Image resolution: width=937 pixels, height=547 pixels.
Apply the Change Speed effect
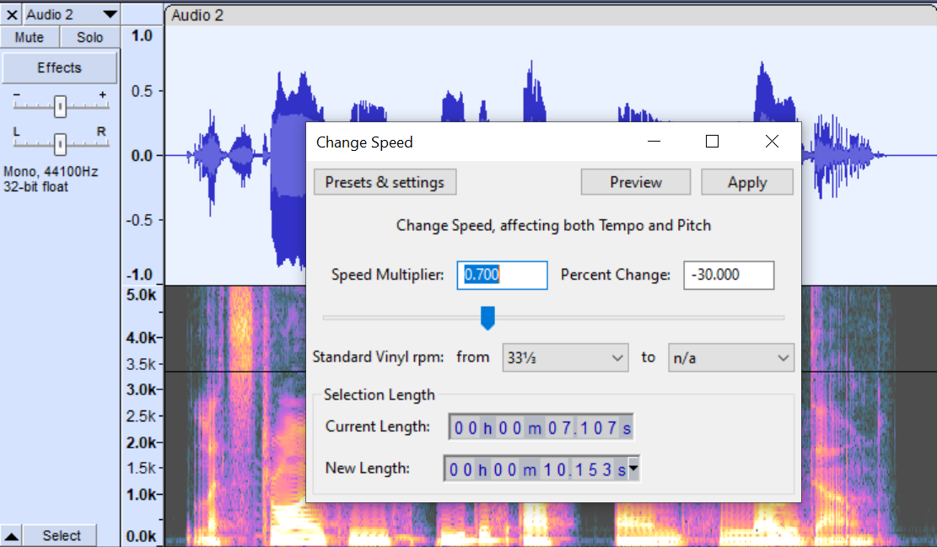[x=747, y=181]
